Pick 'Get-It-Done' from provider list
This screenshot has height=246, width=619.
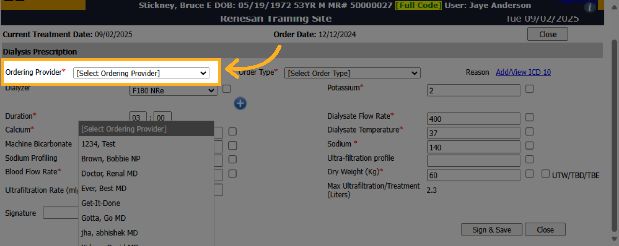pyautogui.click(x=146, y=203)
